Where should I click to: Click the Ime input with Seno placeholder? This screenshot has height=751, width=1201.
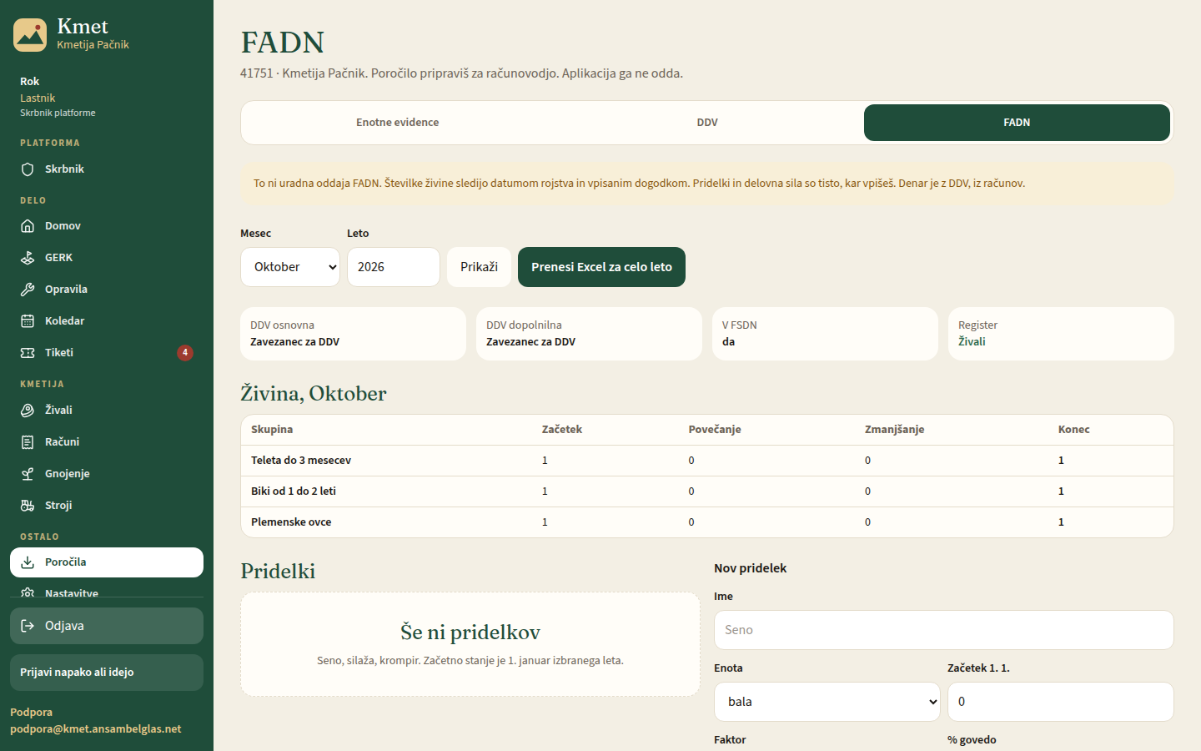click(x=944, y=630)
